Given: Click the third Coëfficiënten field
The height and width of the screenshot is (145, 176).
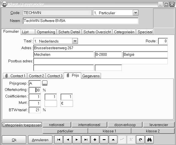Looking at the screenshot, I should [67, 97].
